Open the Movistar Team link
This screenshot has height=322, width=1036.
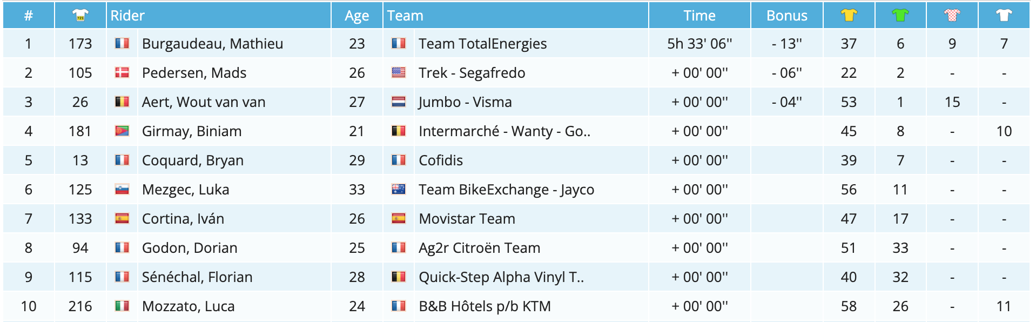(x=467, y=219)
